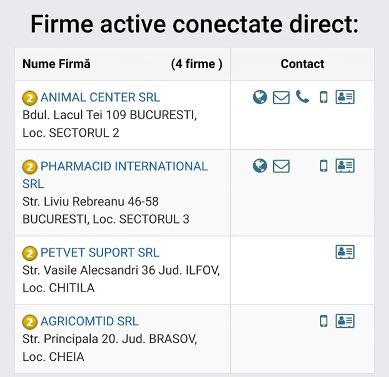The width and height of the screenshot is (389, 377).
Task: Open PHARMACID INTERNATIONAL website globe icon
Action: coord(260,165)
